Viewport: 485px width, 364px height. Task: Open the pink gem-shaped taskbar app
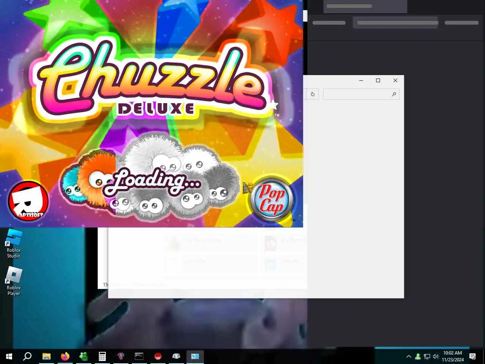tap(121, 356)
